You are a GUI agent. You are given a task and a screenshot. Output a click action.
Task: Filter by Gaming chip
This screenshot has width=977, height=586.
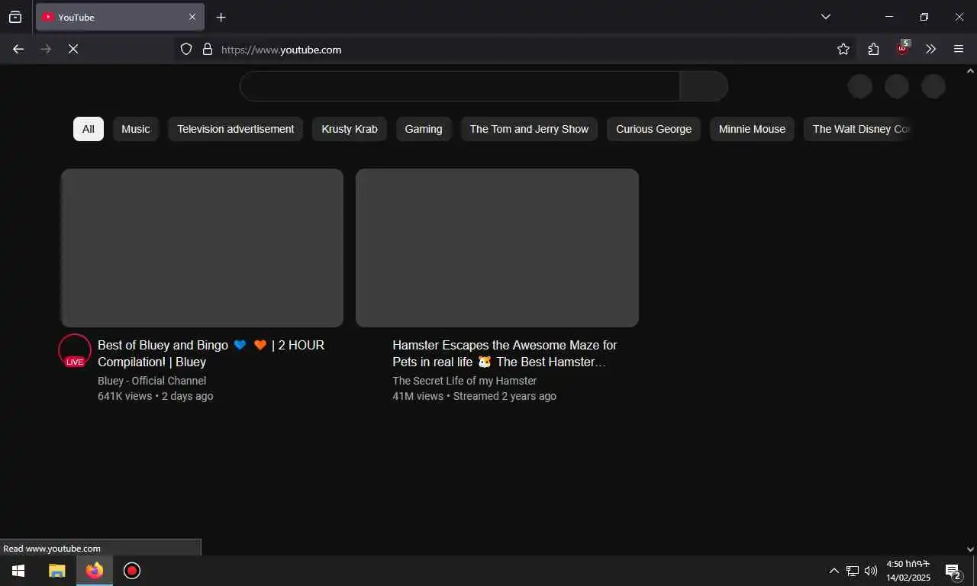[424, 129]
